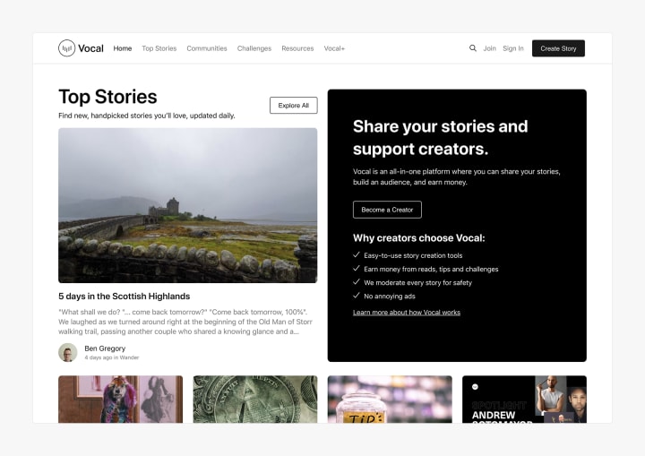Viewport: 645px width, 456px height.
Task: Open the search magnifier icon
Action: [473, 48]
